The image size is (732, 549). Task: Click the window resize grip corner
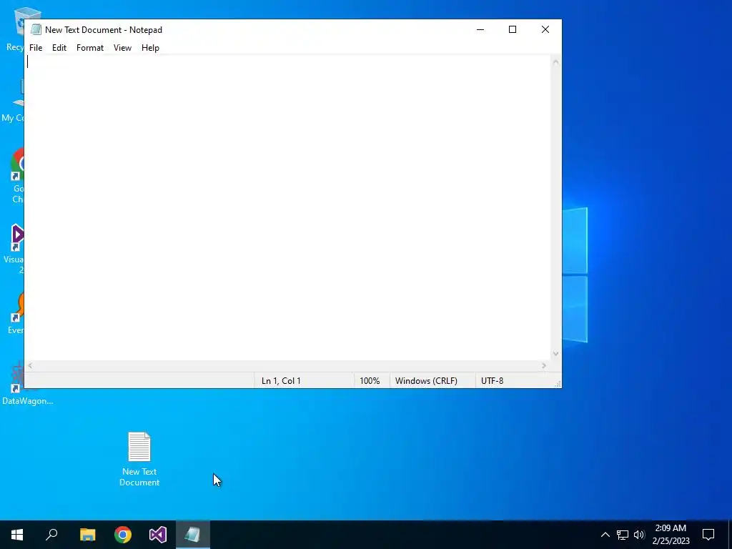pos(557,384)
